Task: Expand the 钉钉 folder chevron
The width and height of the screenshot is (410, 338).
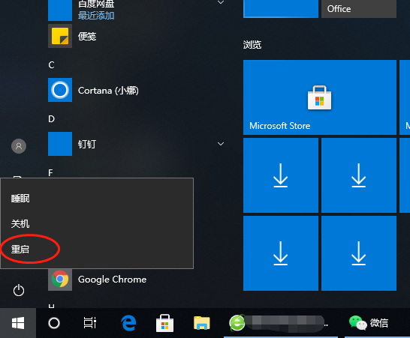Action: [x=221, y=144]
